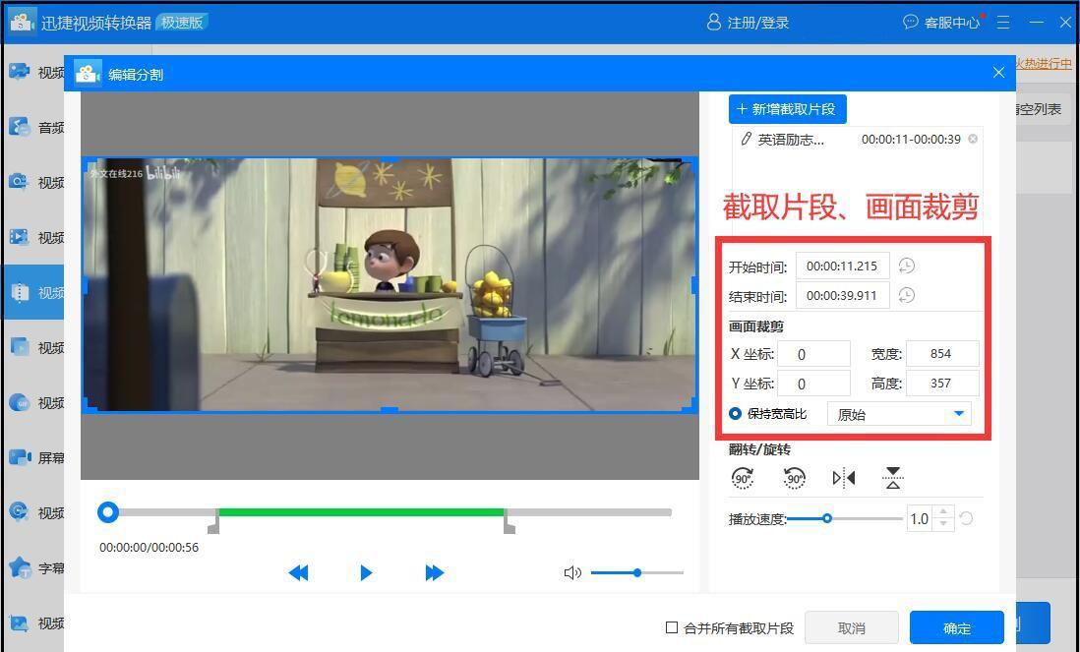Click the timeline playhead circle
This screenshot has height=652, width=1080.
click(108, 512)
